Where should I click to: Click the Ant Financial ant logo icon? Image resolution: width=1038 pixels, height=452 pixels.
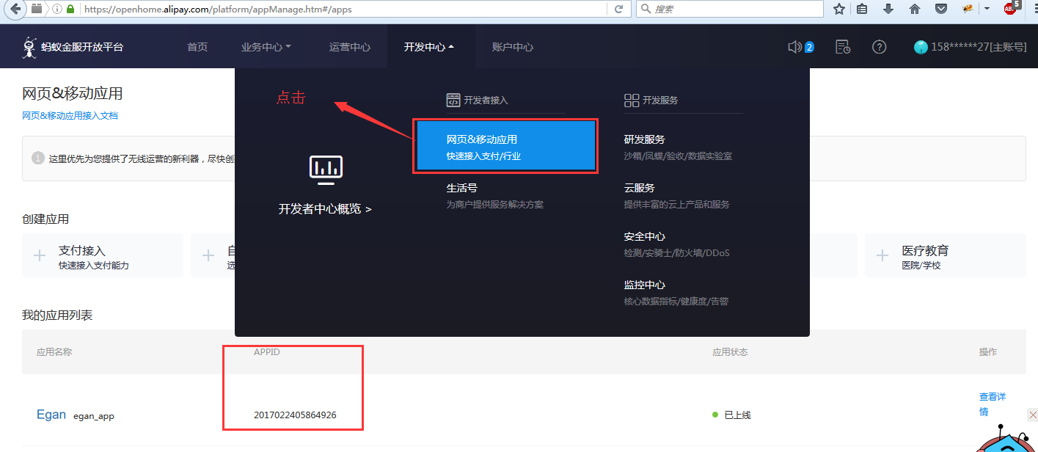tap(29, 47)
